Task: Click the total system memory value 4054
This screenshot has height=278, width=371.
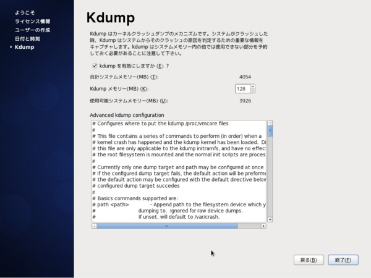Action: pyautogui.click(x=245, y=77)
